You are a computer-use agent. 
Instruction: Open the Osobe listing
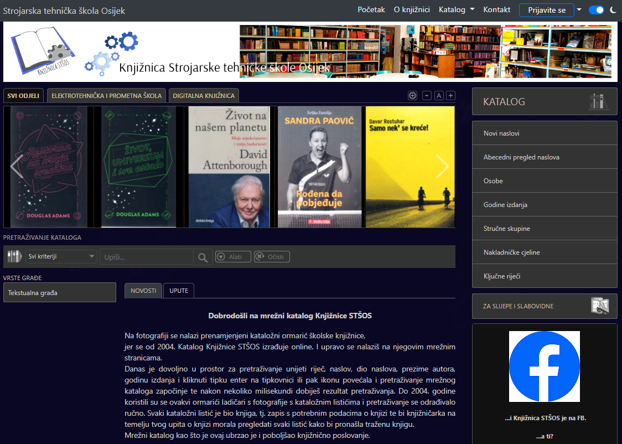(x=545, y=181)
